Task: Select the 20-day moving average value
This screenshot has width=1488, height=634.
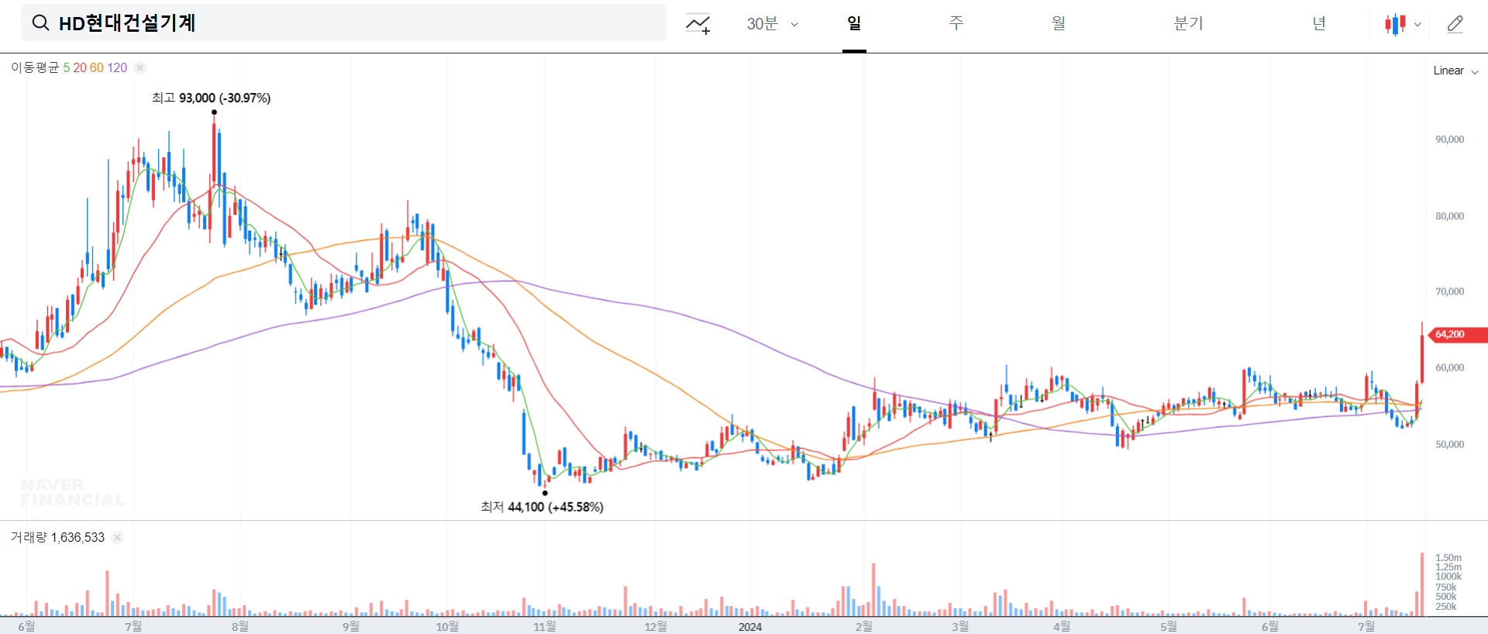Action: (x=80, y=67)
